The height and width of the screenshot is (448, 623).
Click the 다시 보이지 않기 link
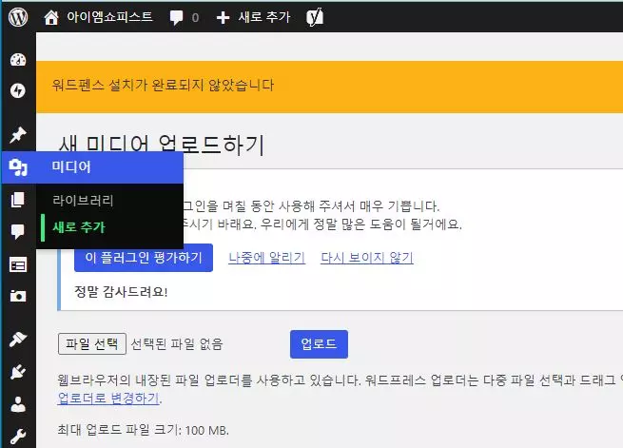tap(367, 258)
